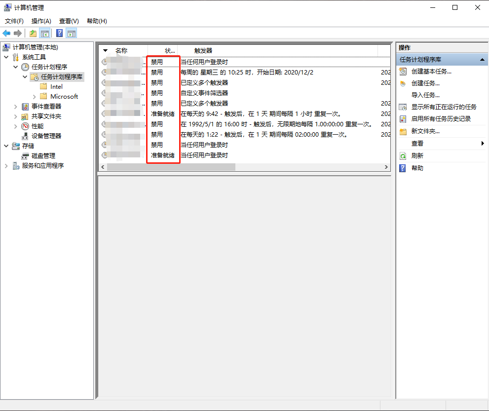This screenshot has height=411, width=489.
Task: Select the 磁盘管理 tree item label
Action: (x=43, y=156)
